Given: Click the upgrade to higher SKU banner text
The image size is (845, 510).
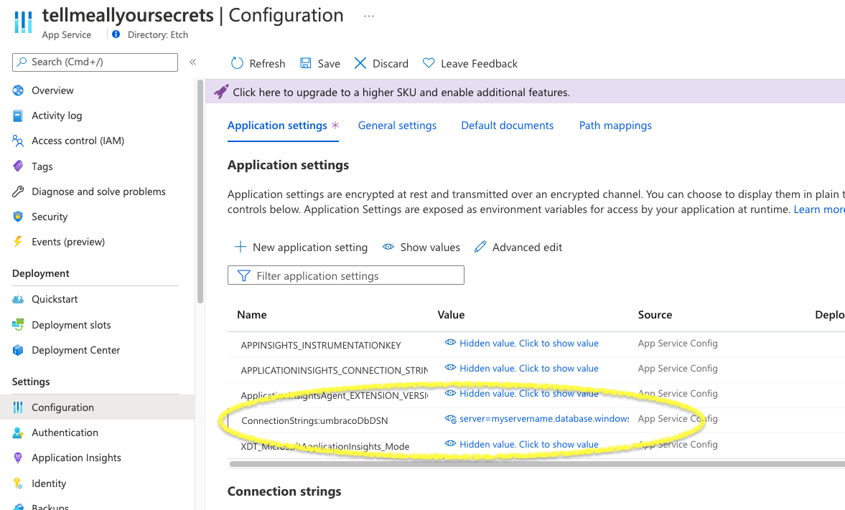Looking at the screenshot, I should pyautogui.click(x=401, y=92).
